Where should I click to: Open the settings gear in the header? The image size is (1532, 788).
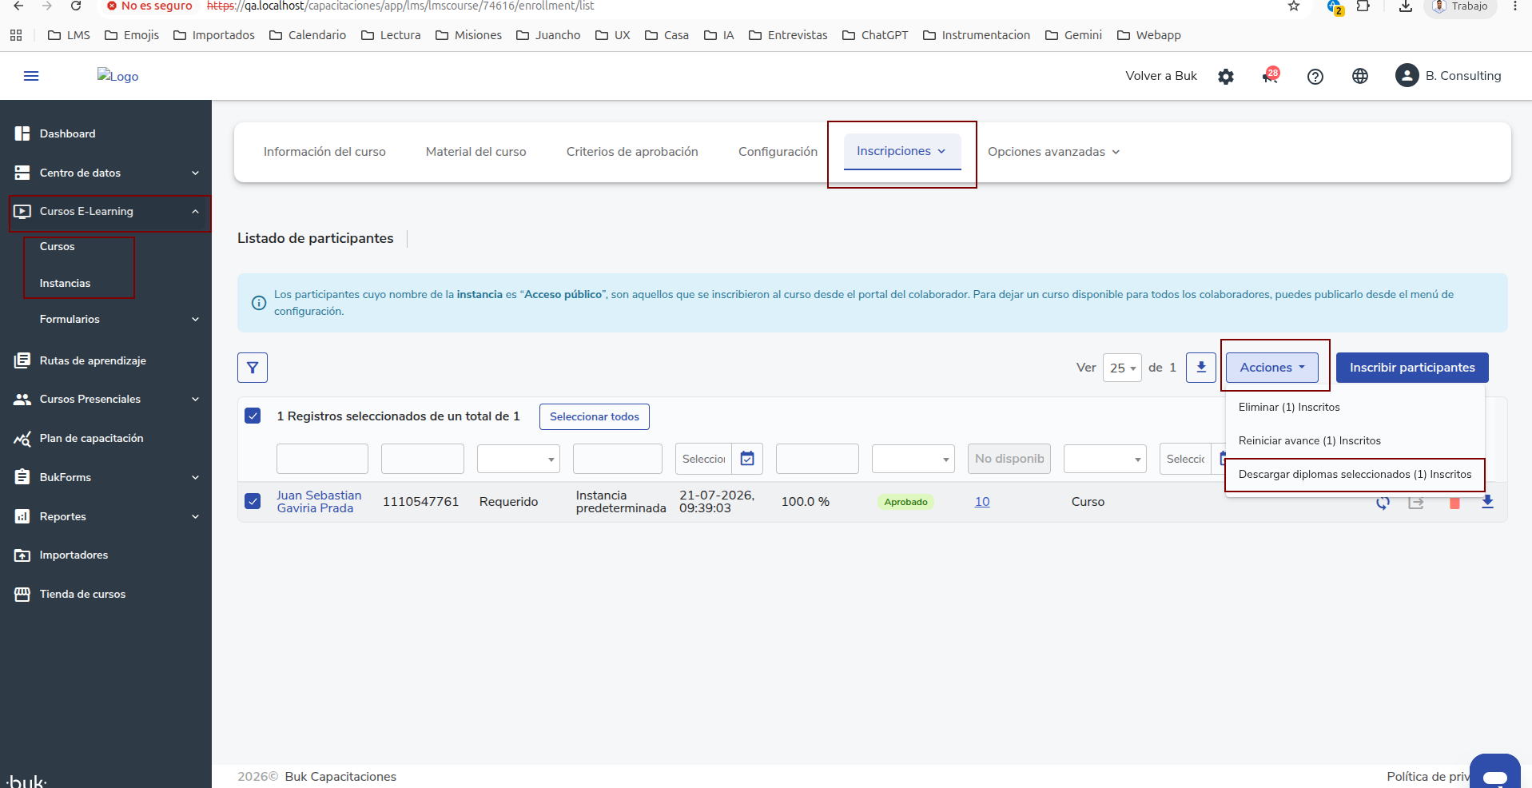coord(1226,77)
